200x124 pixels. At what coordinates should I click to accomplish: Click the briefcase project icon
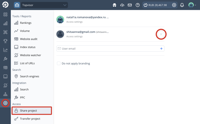point(17,5)
